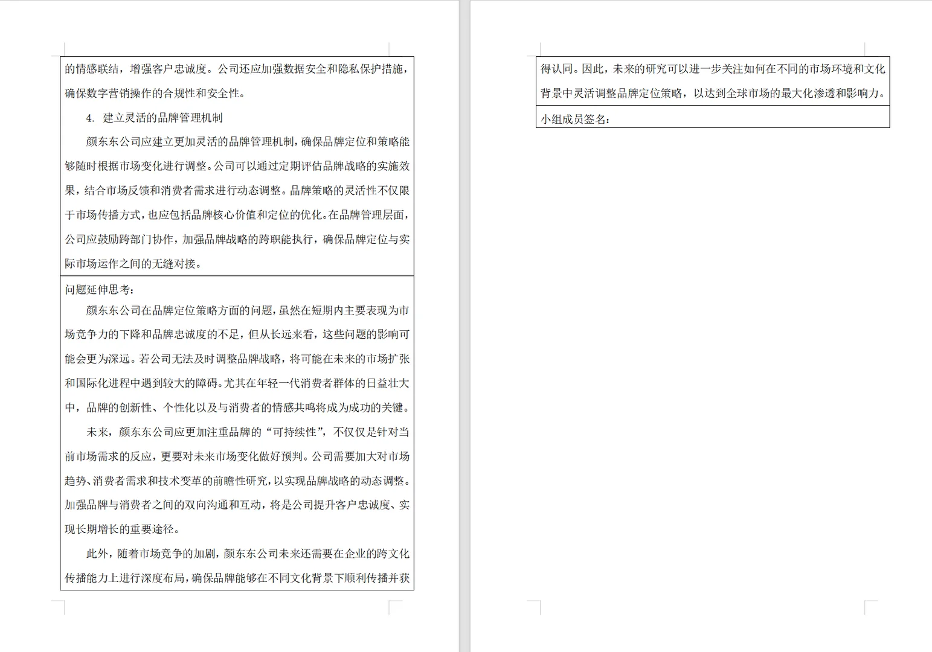
Task: Click the line starting '于市场传播方式，也应包括品牌核心价值'
Action: [237, 215]
